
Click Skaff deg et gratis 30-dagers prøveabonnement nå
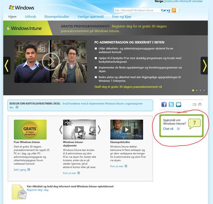point(128,87)
